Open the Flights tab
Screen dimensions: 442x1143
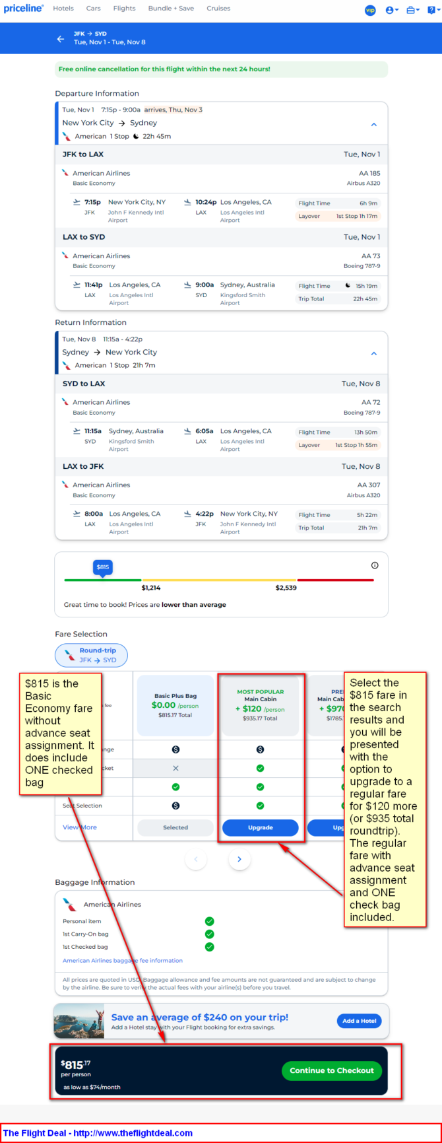tap(124, 9)
